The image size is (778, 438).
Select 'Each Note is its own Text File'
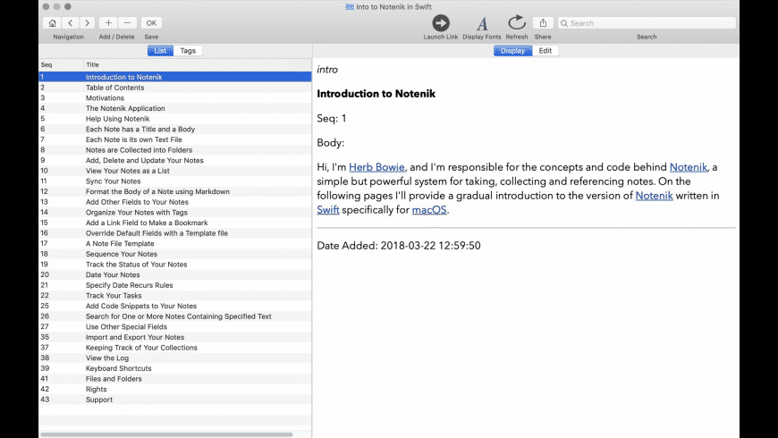tap(175, 139)
